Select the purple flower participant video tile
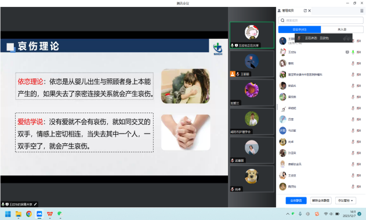Image resolution: width=366 pixels, height=220 pixels. 252,92
